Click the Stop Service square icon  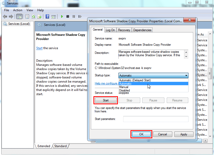click(68, 16)
